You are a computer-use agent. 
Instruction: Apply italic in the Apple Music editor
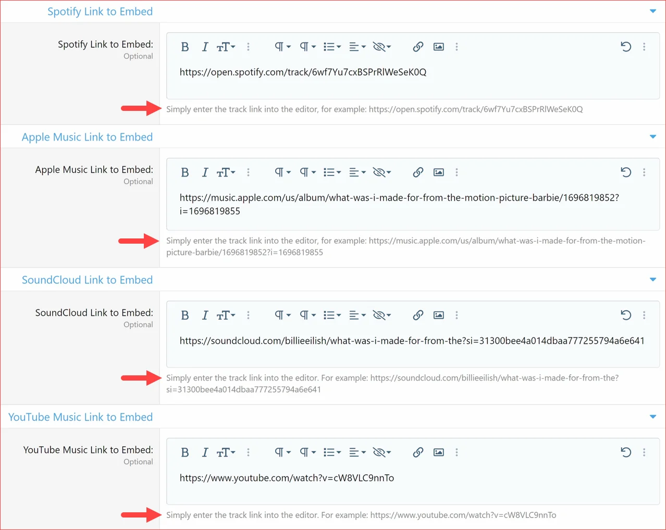tap(205, 172)
